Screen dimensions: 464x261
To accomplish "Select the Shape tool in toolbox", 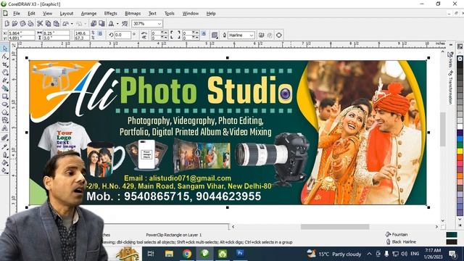I will click(x=5, y=57).
